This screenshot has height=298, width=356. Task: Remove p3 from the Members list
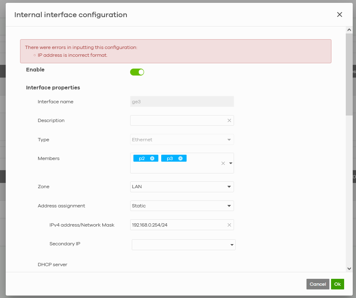[180, 158]
